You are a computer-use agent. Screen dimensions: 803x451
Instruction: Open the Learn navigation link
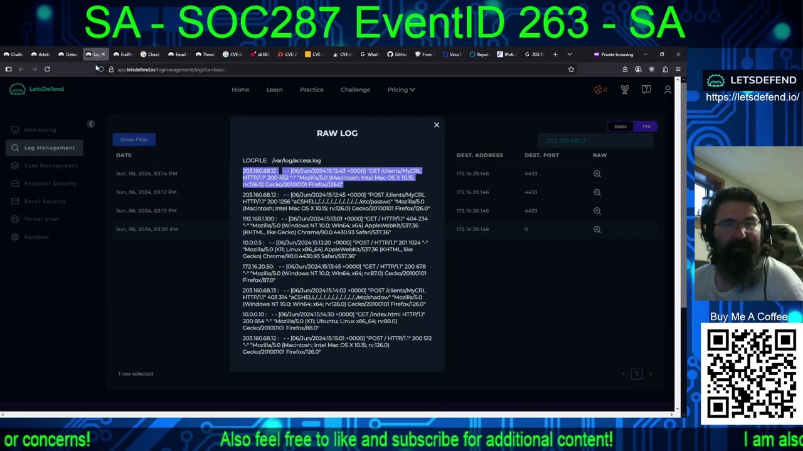point(274,90)
